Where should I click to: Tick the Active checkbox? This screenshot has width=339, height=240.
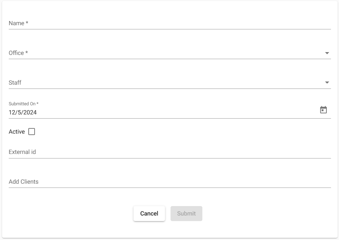tap(31, 132)
